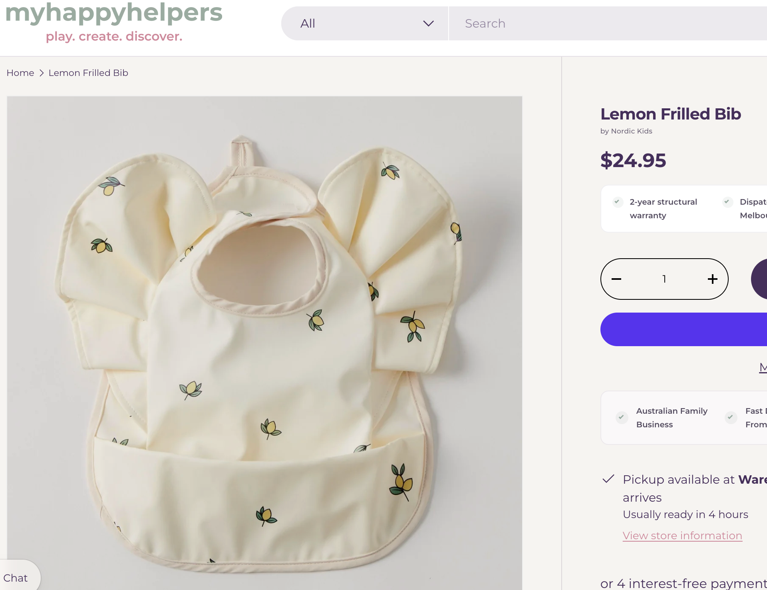Decrease quantity with the minus icon

pos(616,279)
